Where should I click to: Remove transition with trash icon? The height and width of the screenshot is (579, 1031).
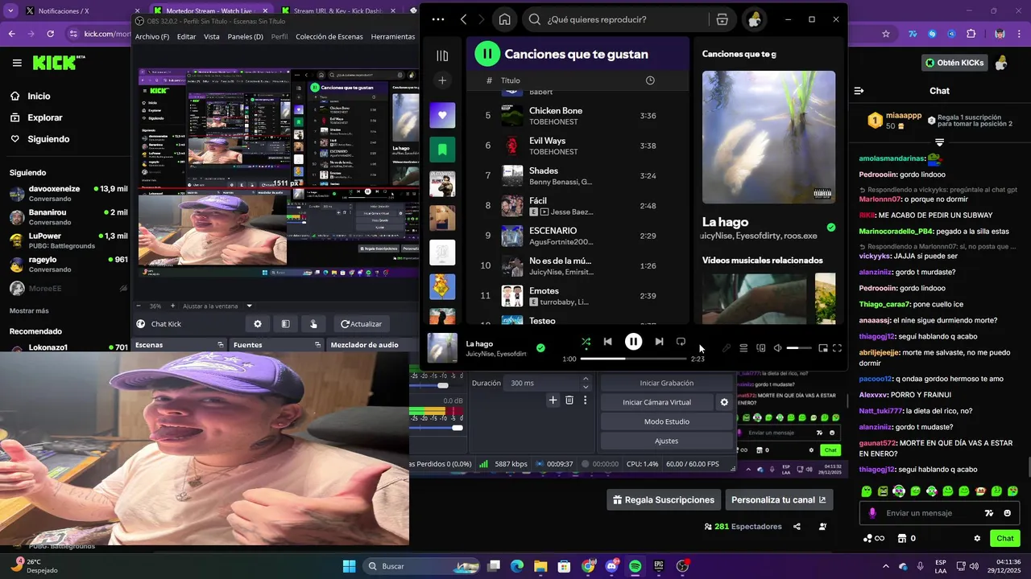tap(569, 400)
